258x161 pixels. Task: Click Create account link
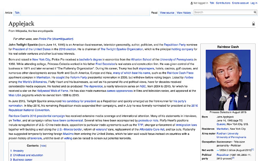coord(240,3)
